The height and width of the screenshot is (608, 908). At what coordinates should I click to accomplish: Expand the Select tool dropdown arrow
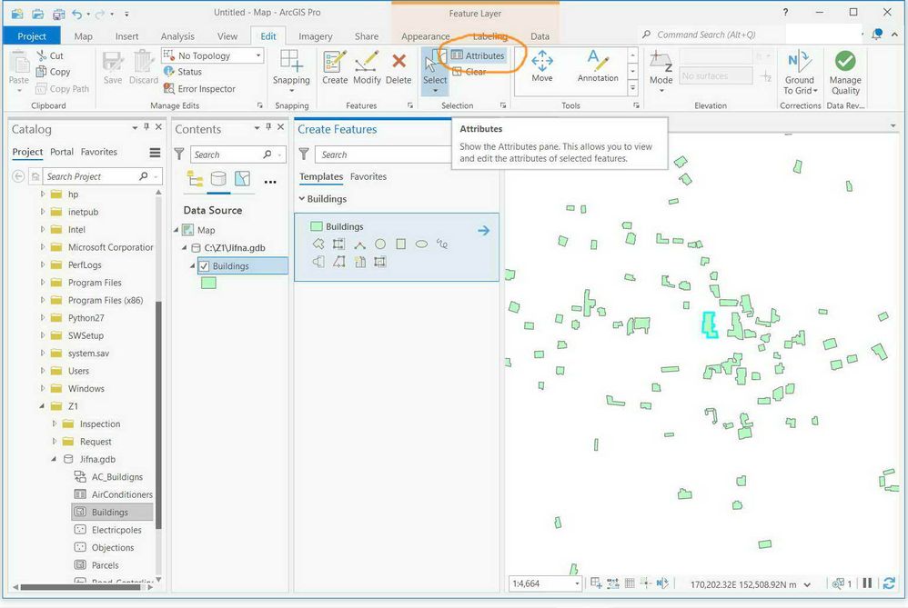pyautogui.click(x=435, y=91)
